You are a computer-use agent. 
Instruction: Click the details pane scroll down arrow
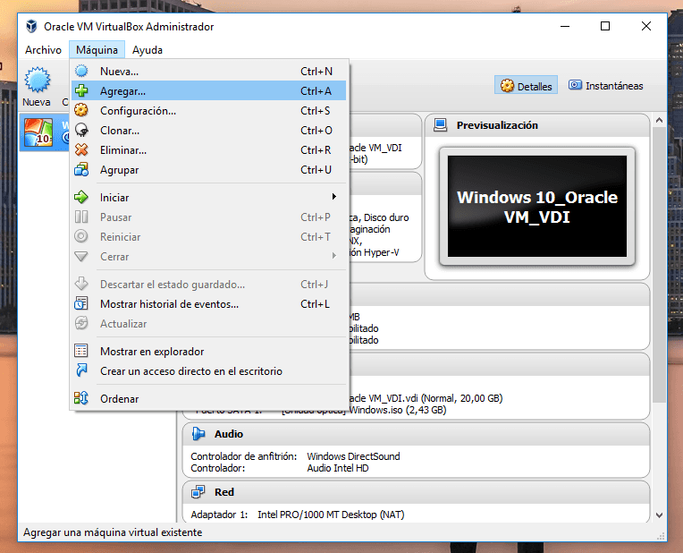659,515
